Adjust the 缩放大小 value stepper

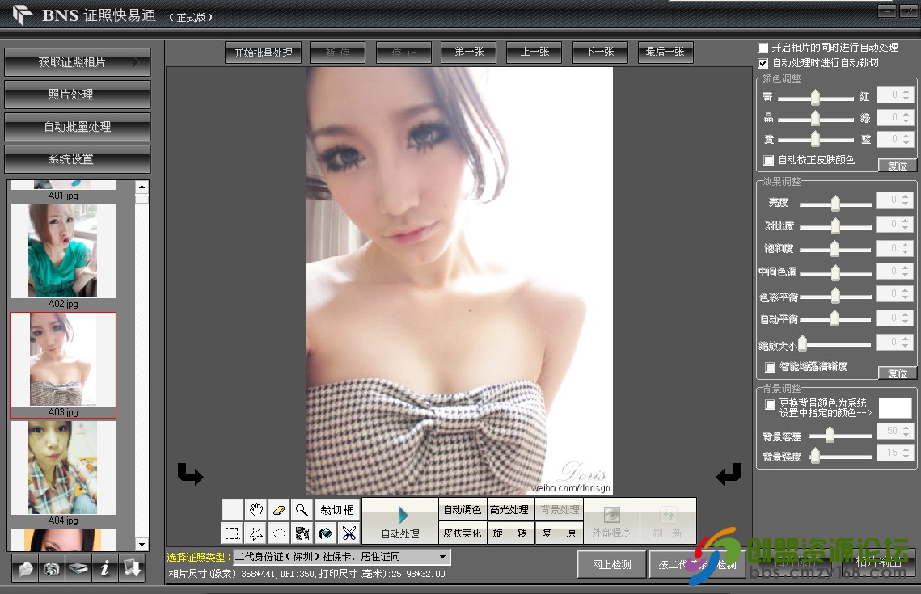tap(906, 342)
